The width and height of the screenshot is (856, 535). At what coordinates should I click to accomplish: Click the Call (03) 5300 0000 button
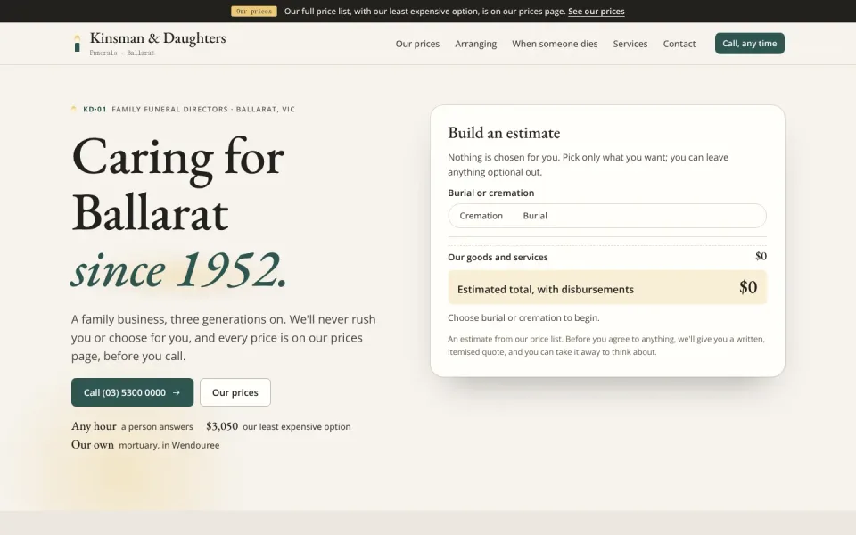coord(132,392)
